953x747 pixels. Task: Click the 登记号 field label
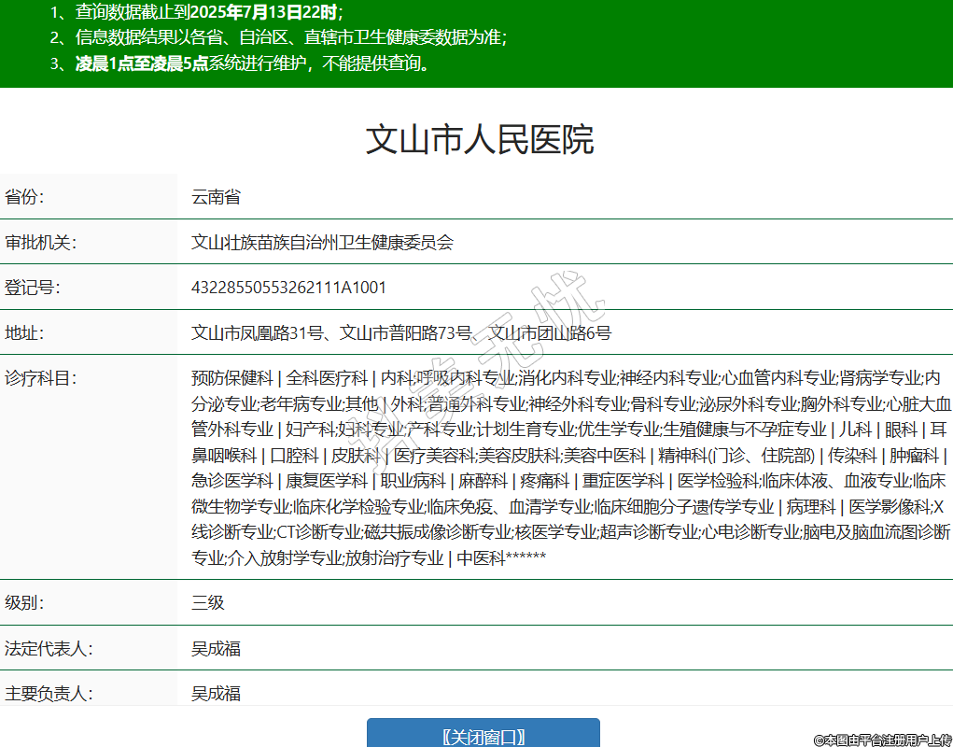[x=33, y=287]
